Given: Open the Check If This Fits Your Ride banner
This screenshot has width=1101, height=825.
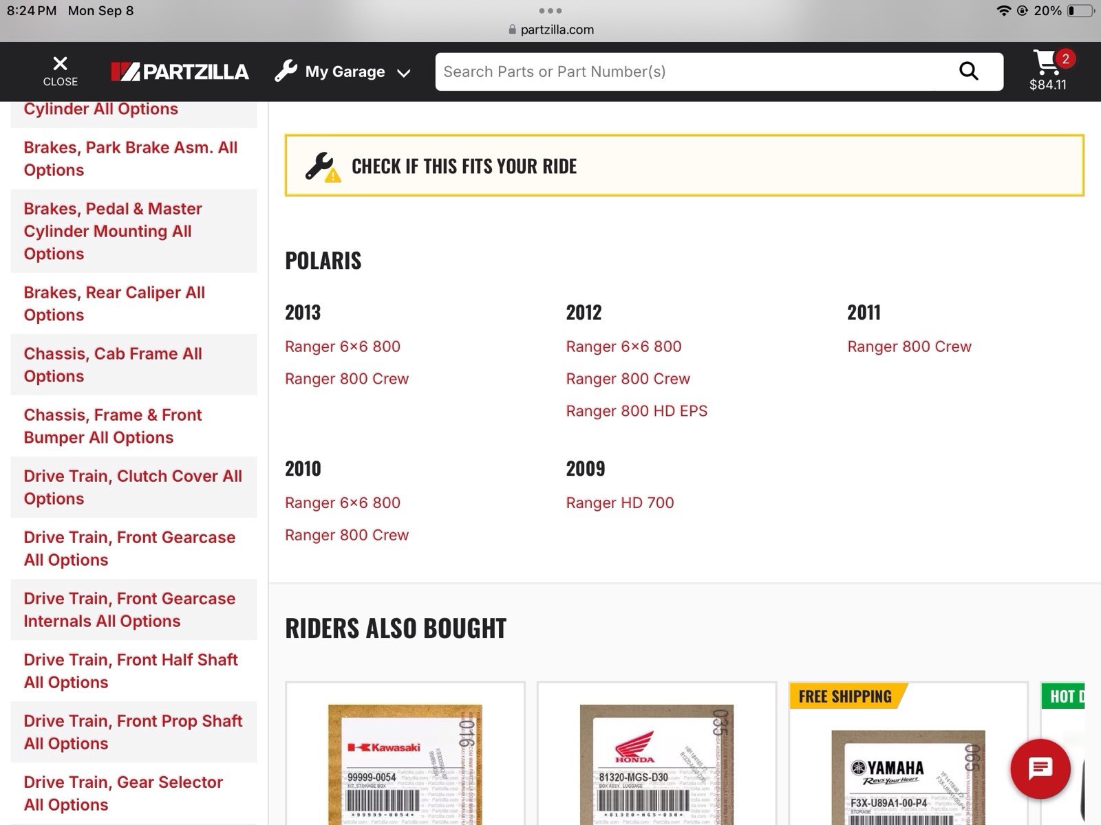Looking at the screenshot, I should (685, 166).
